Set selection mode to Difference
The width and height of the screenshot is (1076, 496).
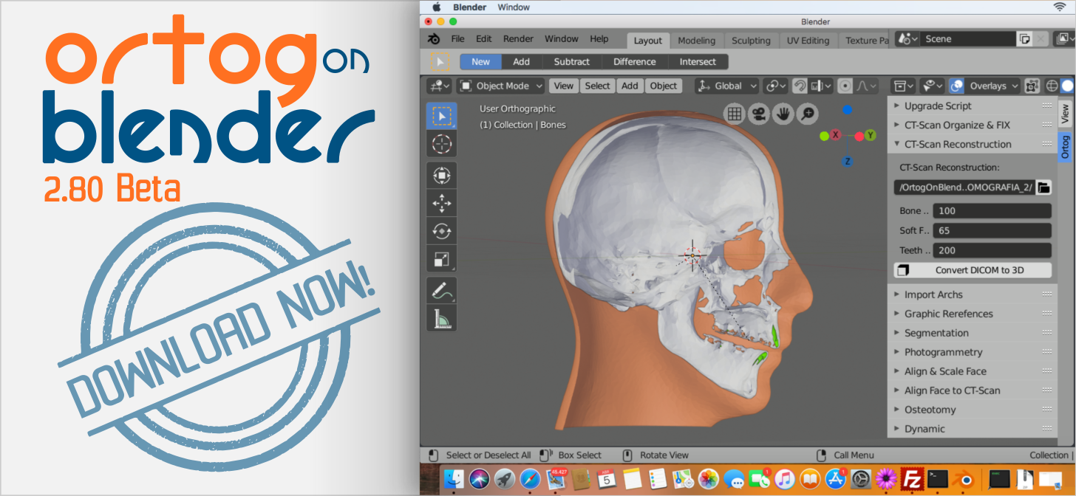click(x=635, y=62)
